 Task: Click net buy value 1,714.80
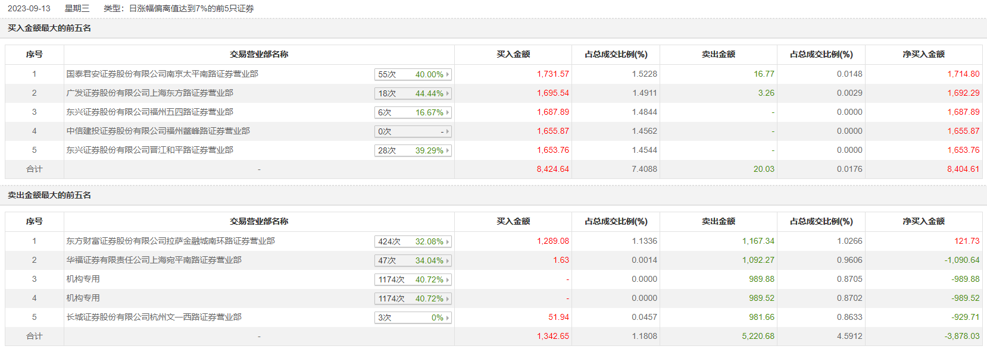tap(963, 74)
